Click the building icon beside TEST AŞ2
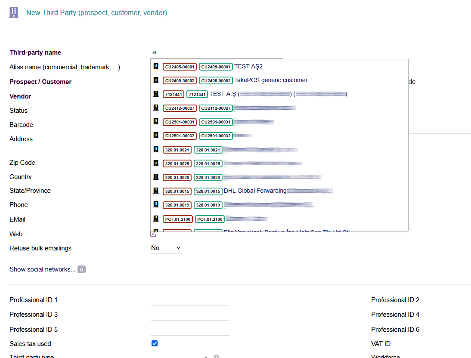The image size is (471, 358). [156, 66]
